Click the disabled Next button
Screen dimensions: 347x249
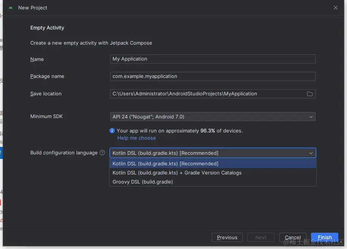pos(261,237)
